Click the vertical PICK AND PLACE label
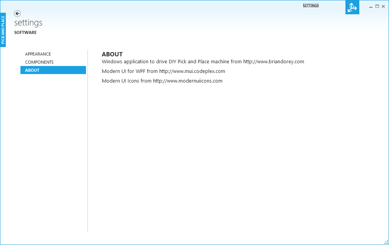Image resolution: width=389 pixels, height=245 pixels. [x=3, y=30]
